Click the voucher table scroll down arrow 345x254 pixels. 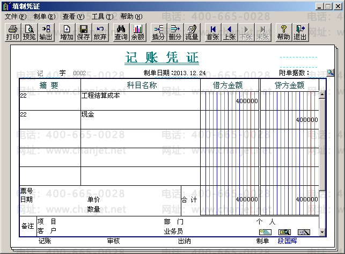point(322,232)
